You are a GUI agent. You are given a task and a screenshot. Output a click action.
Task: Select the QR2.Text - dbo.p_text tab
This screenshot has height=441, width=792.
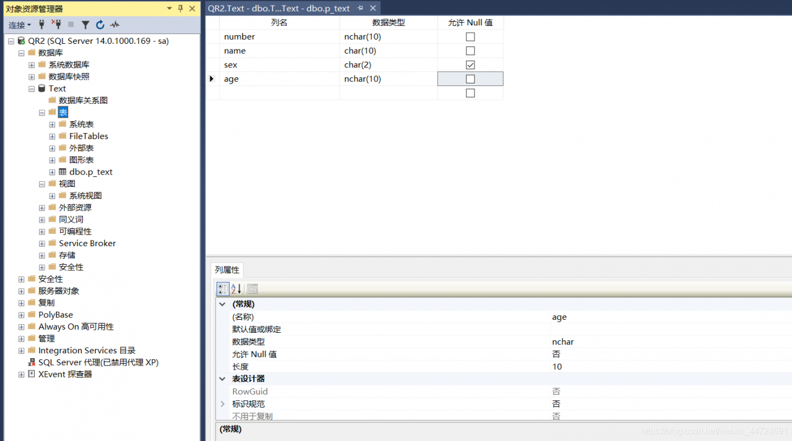279,8
